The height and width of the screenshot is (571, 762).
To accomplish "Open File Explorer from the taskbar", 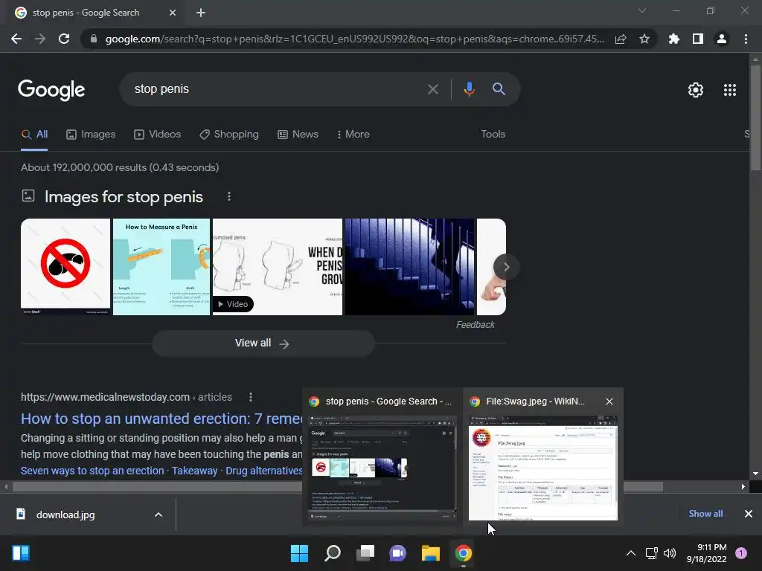I will point(431,553).
